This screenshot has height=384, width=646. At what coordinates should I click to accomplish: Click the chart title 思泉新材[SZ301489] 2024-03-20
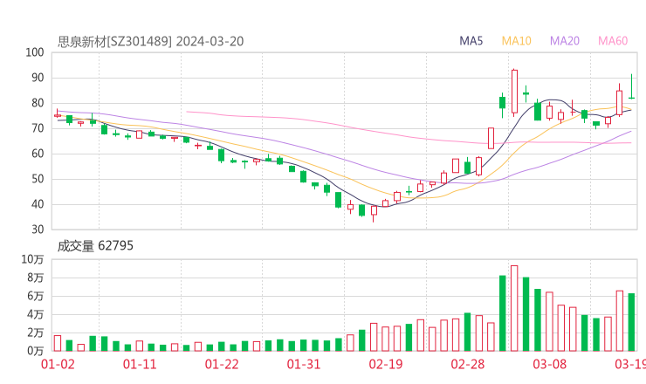pos(150,41)
